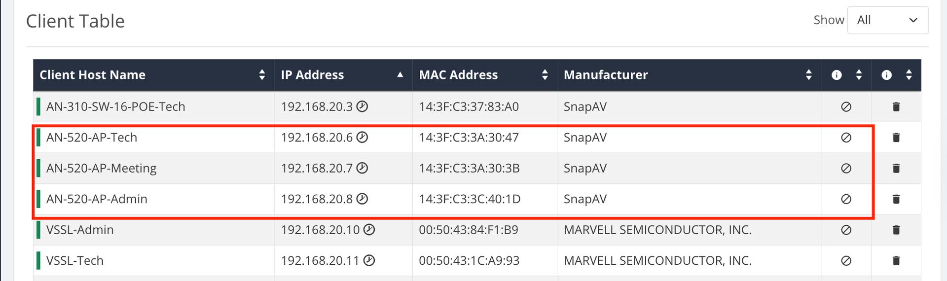Click clock icon beside 192.168.20.7

pyautogui.click(x=362, y=168)
